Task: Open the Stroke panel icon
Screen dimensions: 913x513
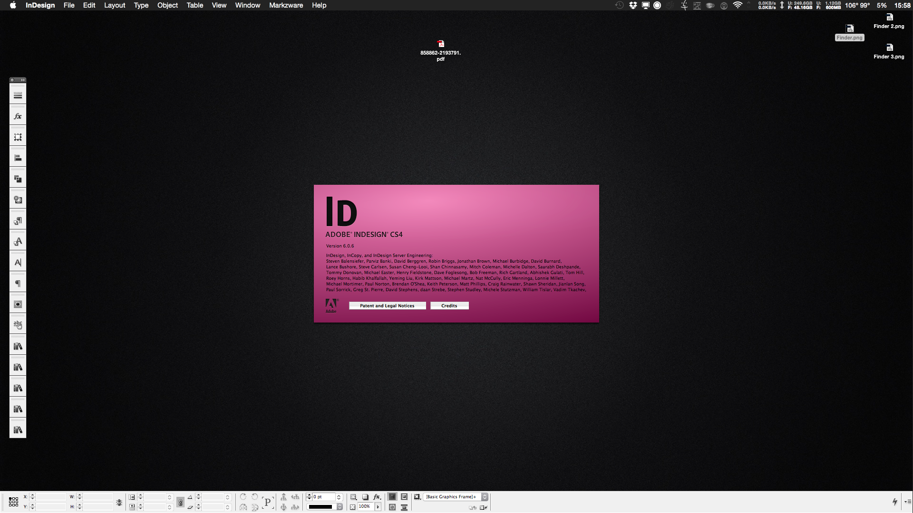Action: 18,95
